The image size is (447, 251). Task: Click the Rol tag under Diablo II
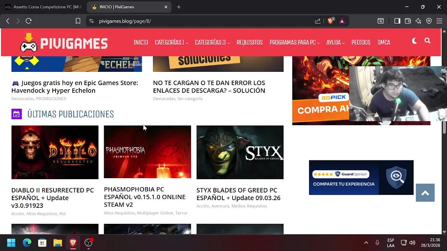[63, 214]
